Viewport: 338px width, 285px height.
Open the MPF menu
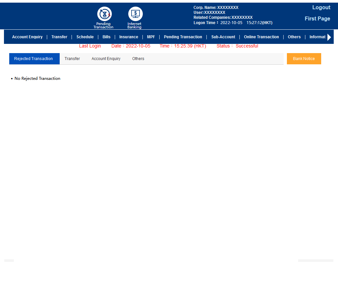tap(151, 37)
